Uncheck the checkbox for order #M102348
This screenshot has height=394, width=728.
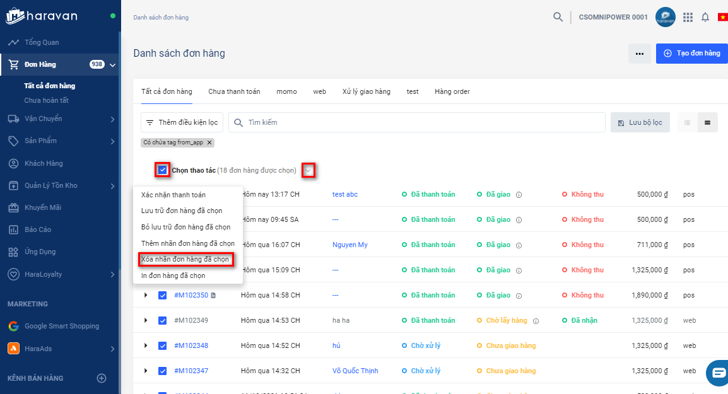pos(162,345)
